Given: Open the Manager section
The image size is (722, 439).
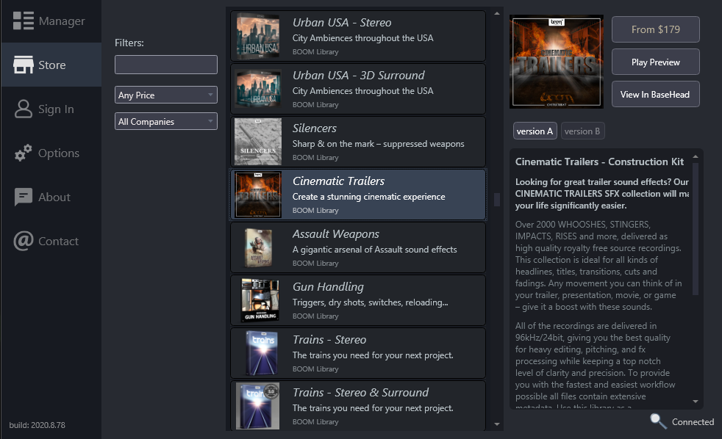Looking at the screenshot, I should [x=51, y=21].
